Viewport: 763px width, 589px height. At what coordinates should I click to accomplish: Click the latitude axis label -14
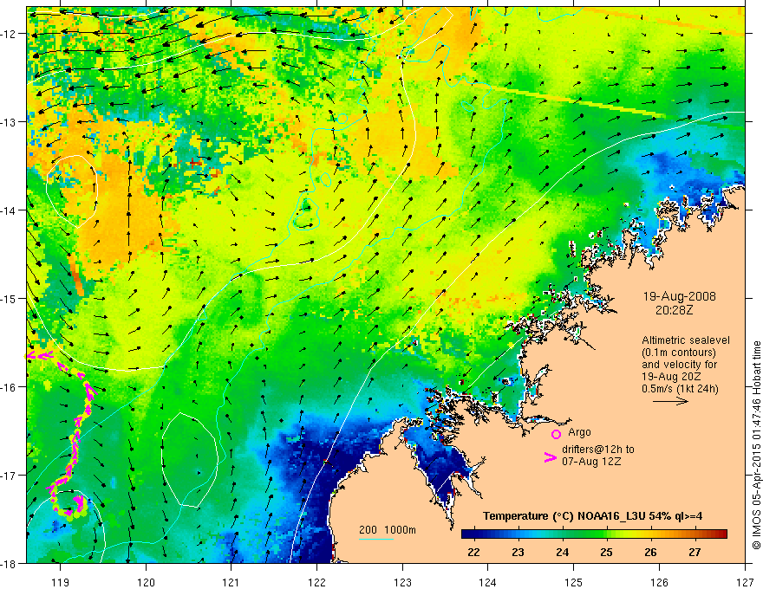point(9,210)
